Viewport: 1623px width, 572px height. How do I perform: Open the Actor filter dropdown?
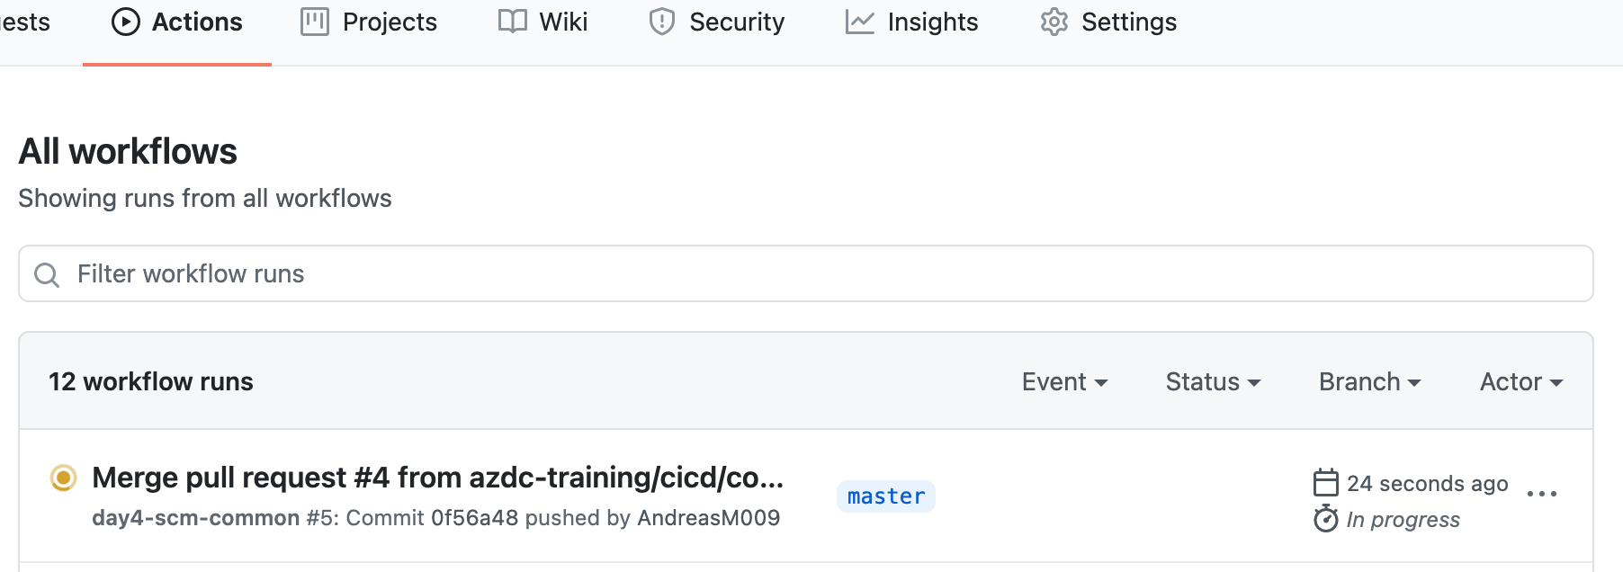pyautogui.click(x=1520, y=381)
